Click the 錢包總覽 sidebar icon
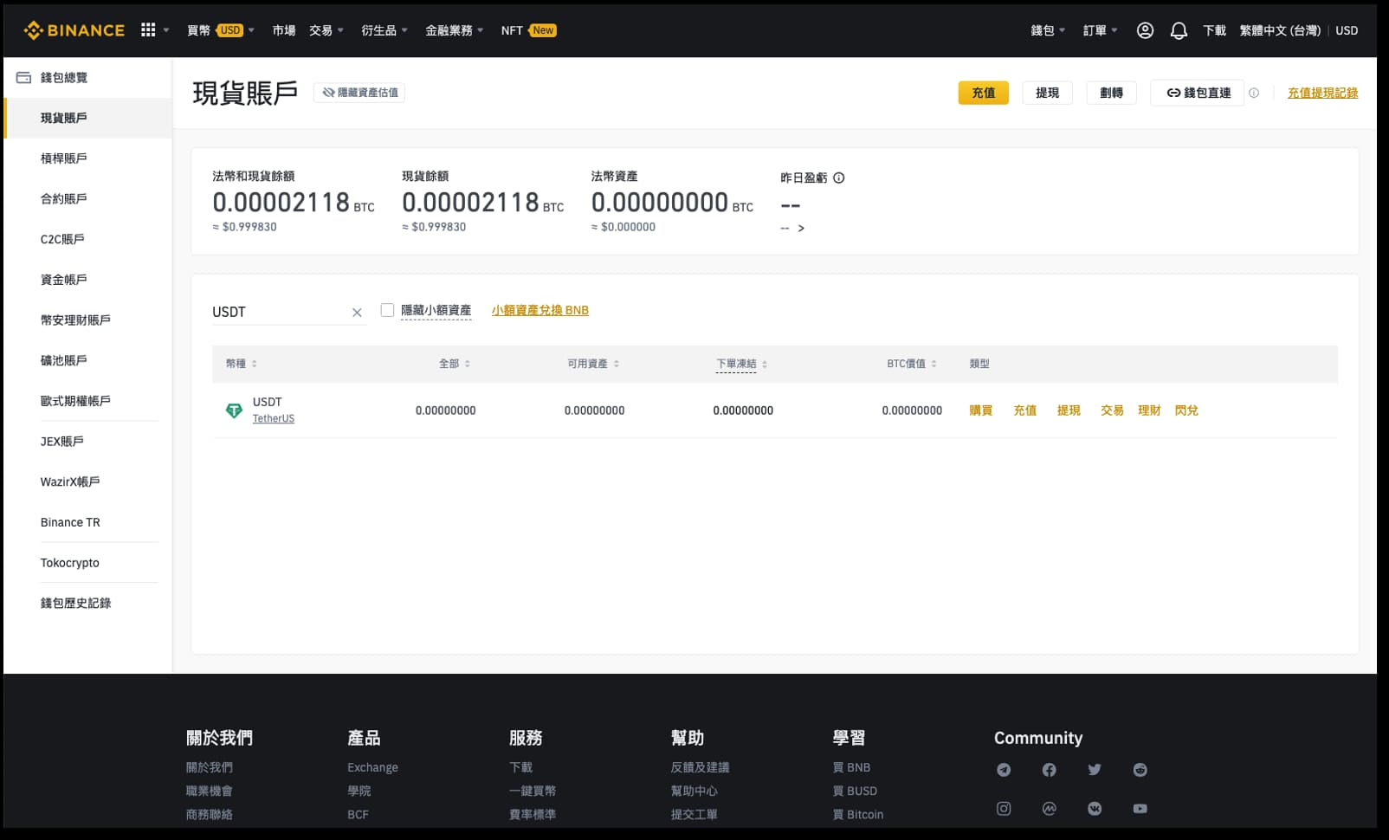The image size is (1389, 840). (x=23, y=76)
